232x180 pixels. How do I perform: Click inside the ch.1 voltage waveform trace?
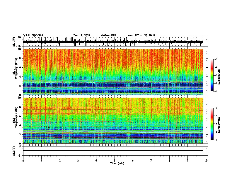[113, 42]
